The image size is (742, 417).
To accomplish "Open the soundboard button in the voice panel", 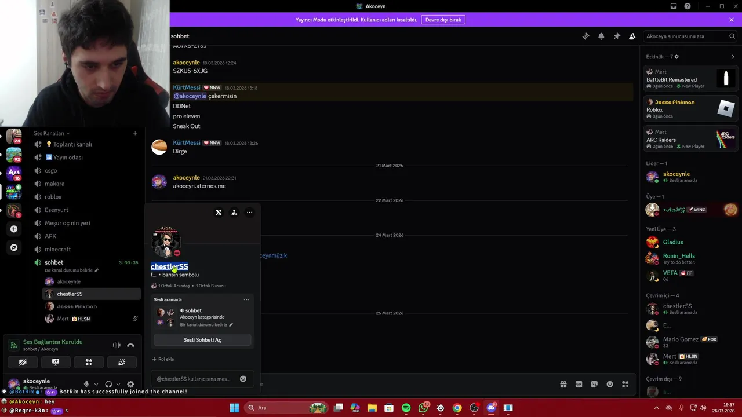I will 122,362.
